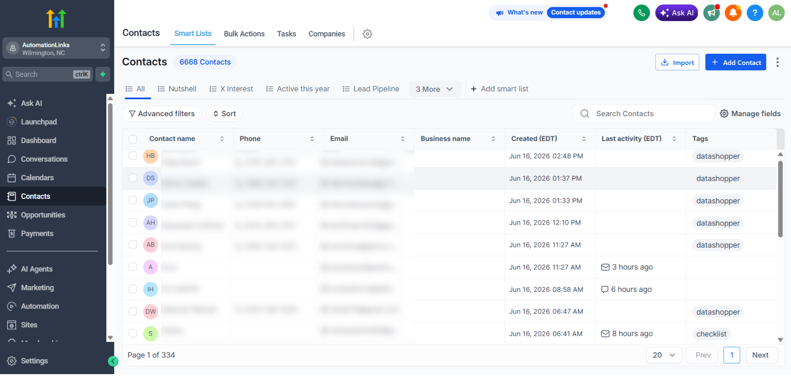Switch to the Tasks tab
Viewport: 791px width, 377px height.
(286, 34)
